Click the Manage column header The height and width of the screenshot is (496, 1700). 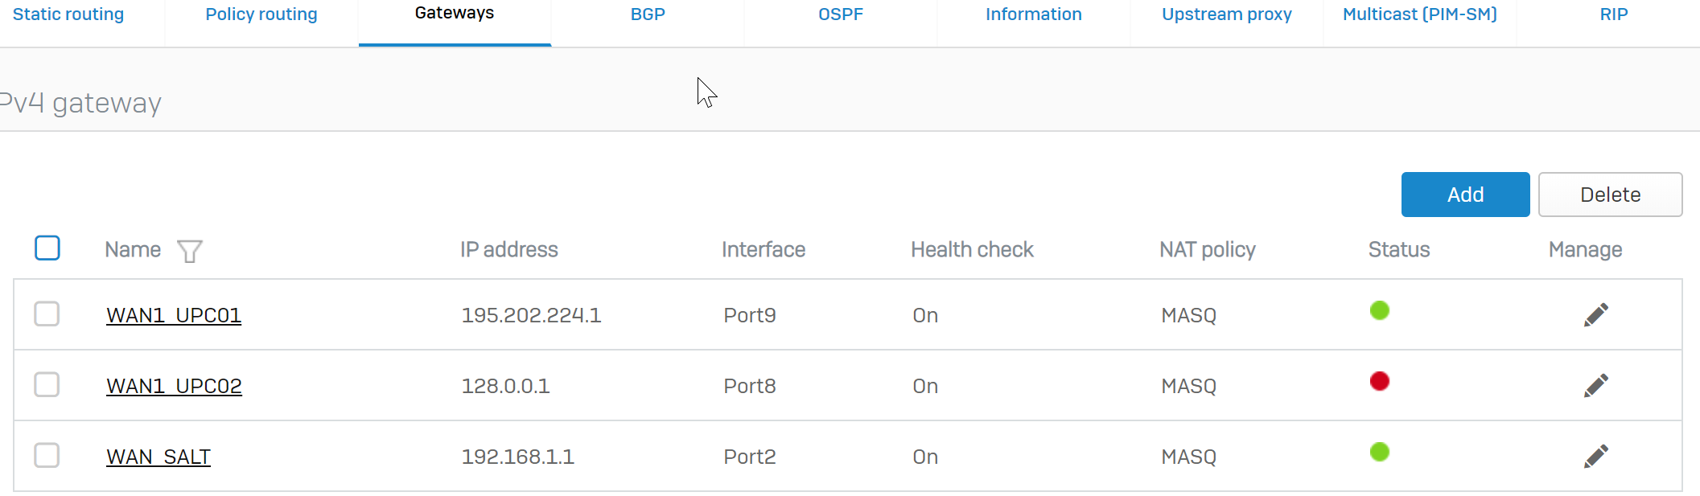point(1585,250)
